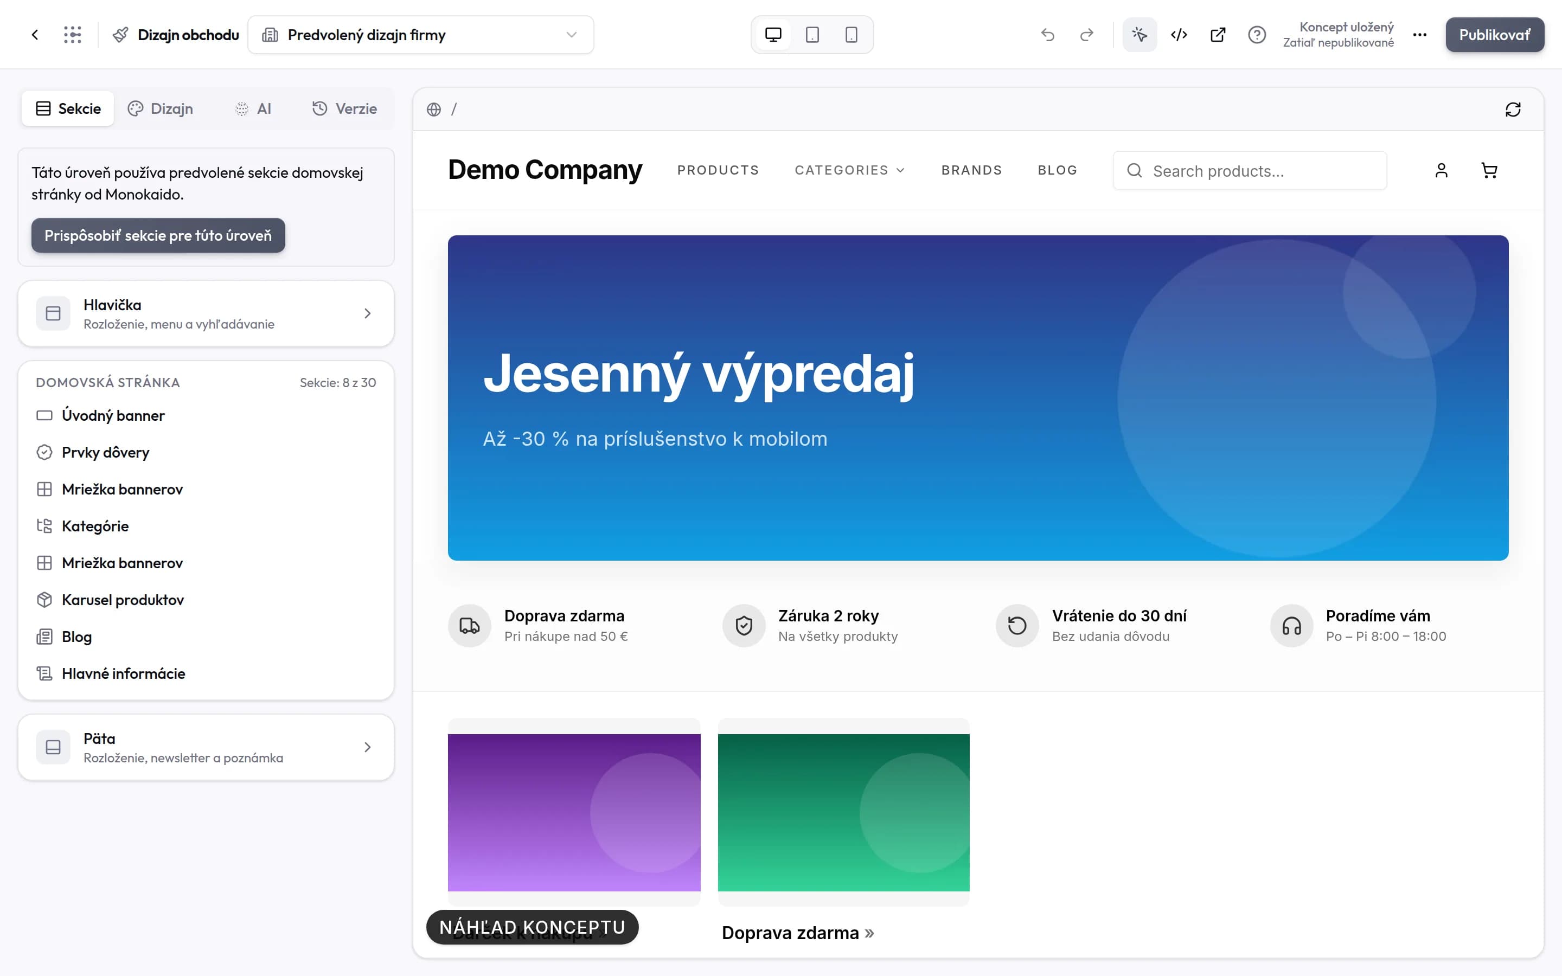Viewport: 1562px width, 976px height.
Task: Click the help question mark icon
Action: (x=1257, y=35)
